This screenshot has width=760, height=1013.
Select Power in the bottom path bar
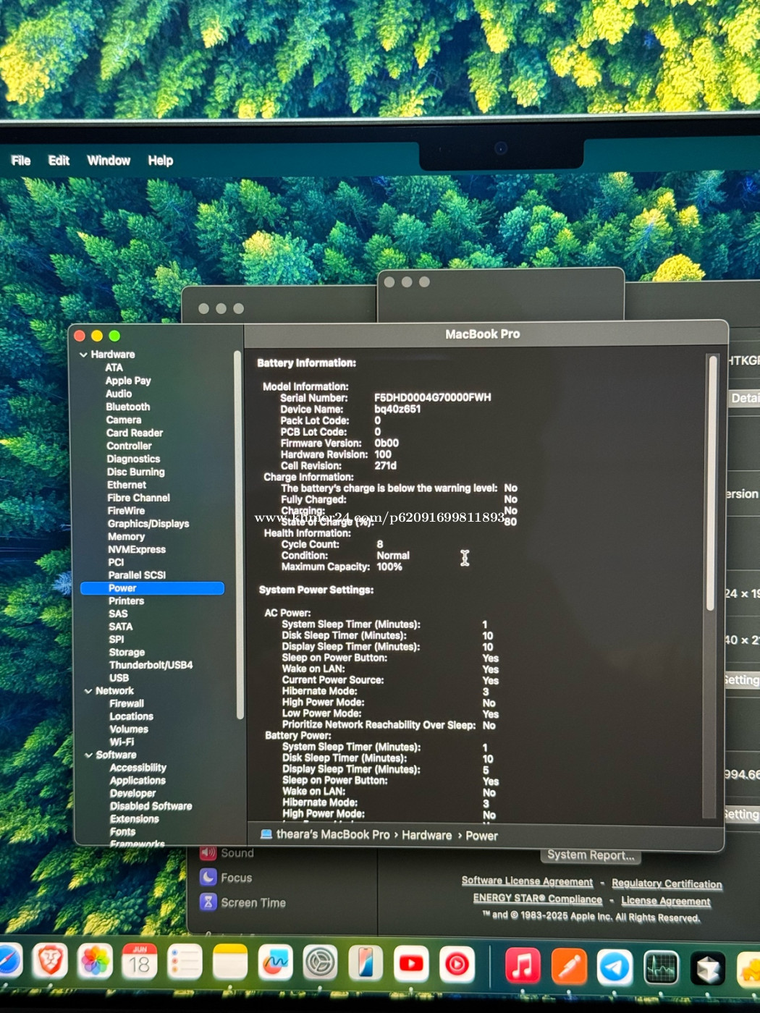tap(481, 836)
